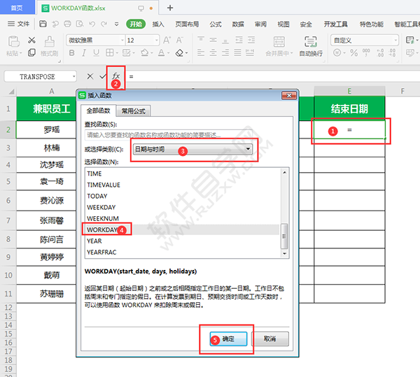Click the Insert Function fx icon
The height and width of the screenshot is (377, 420).
115,76
